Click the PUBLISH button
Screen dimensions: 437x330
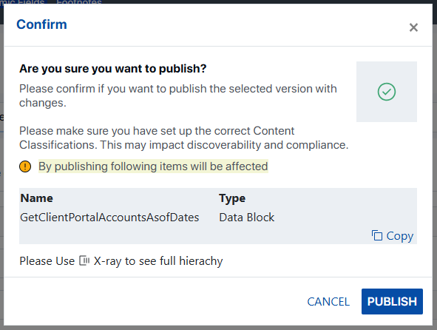tap(392, 301)
